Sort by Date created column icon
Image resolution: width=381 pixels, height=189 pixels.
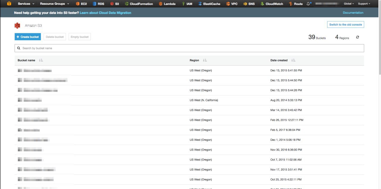pos(293,60)
